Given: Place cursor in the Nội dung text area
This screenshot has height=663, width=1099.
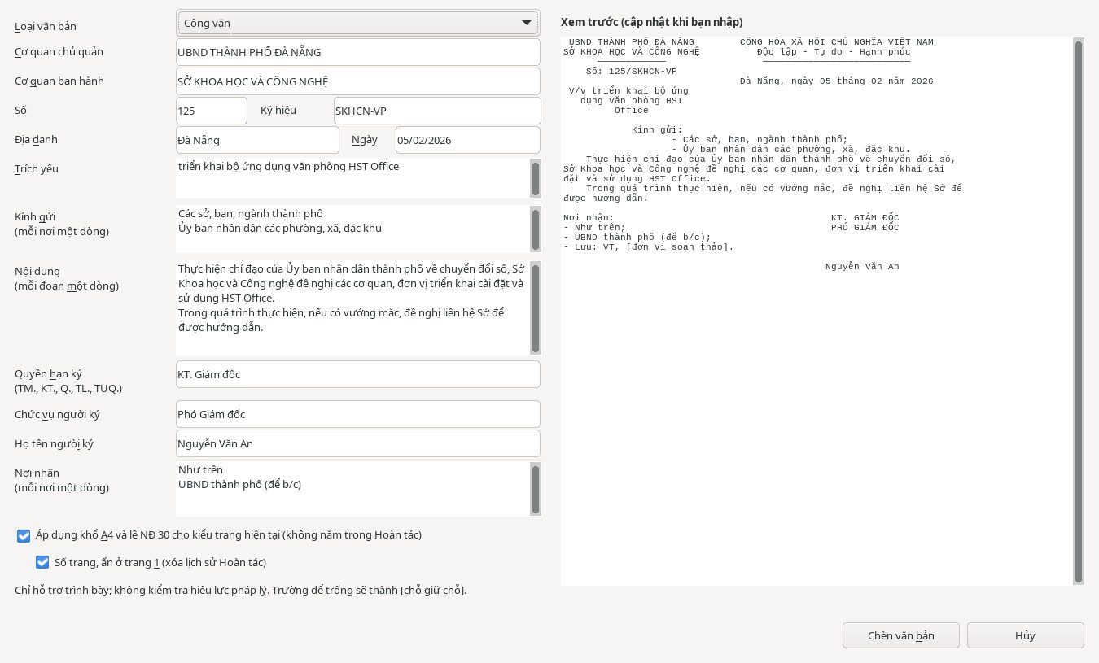Looking at the screenshot, I should coord(352,308).
